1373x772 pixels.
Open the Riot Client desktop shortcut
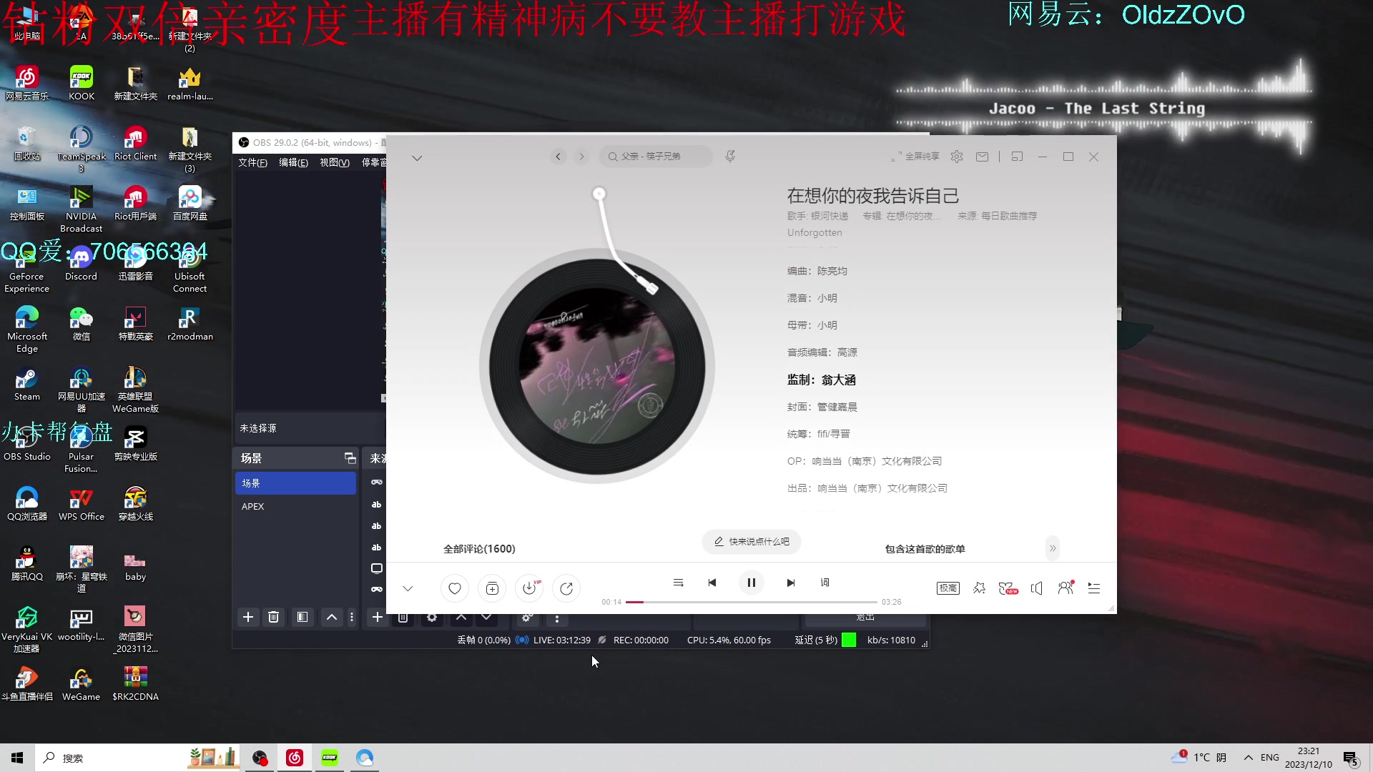[x=135, y=144]
